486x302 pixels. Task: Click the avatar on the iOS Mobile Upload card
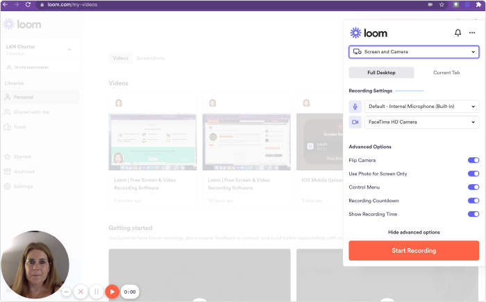pos(307,103)
